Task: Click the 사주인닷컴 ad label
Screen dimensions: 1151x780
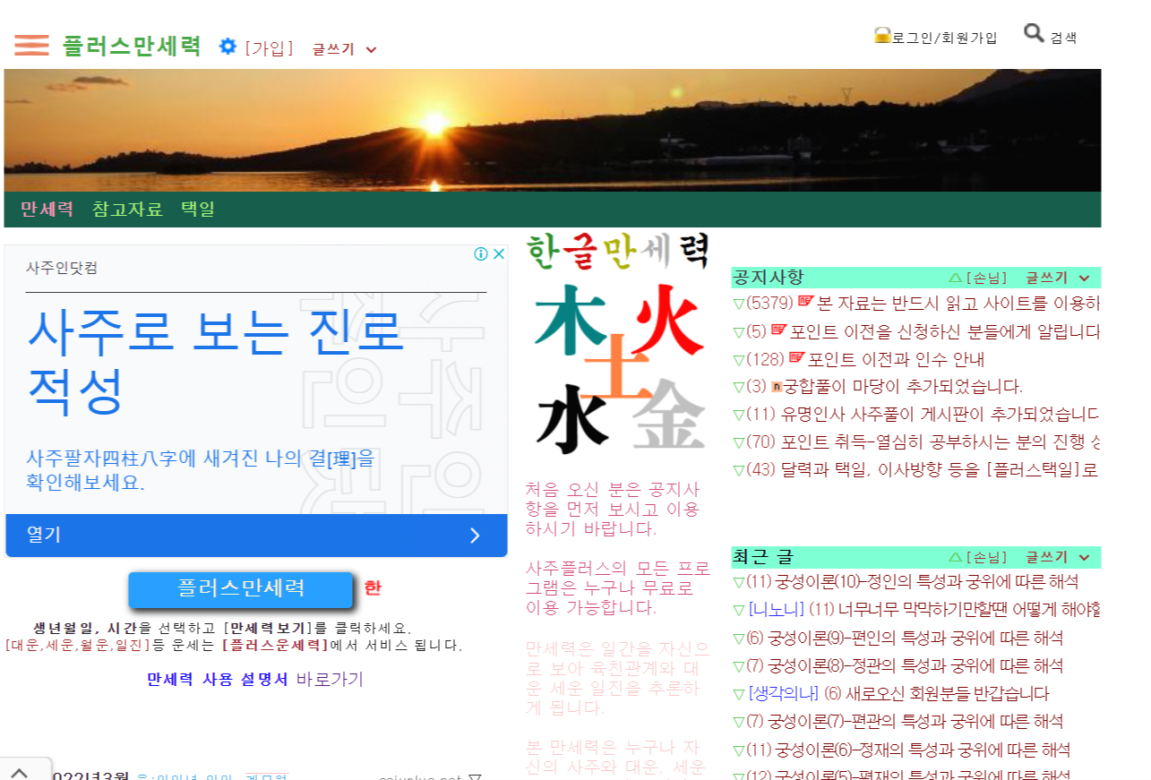Action: click(62, 268)
